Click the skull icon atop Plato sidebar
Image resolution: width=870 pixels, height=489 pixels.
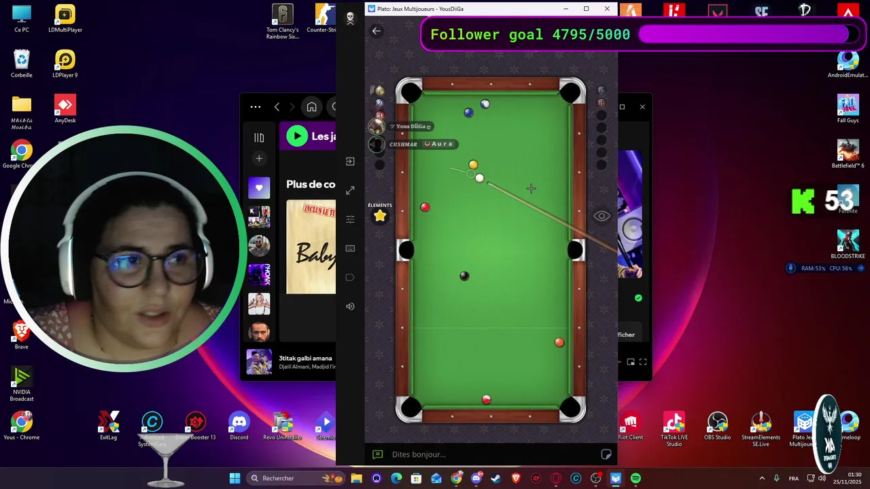[x=350, y=18]
